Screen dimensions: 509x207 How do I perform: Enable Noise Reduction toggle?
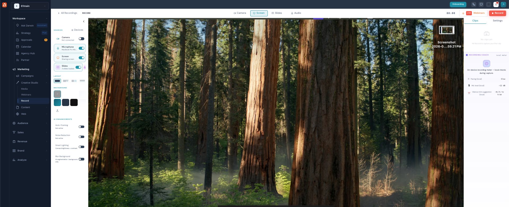[x=81, y=137]
